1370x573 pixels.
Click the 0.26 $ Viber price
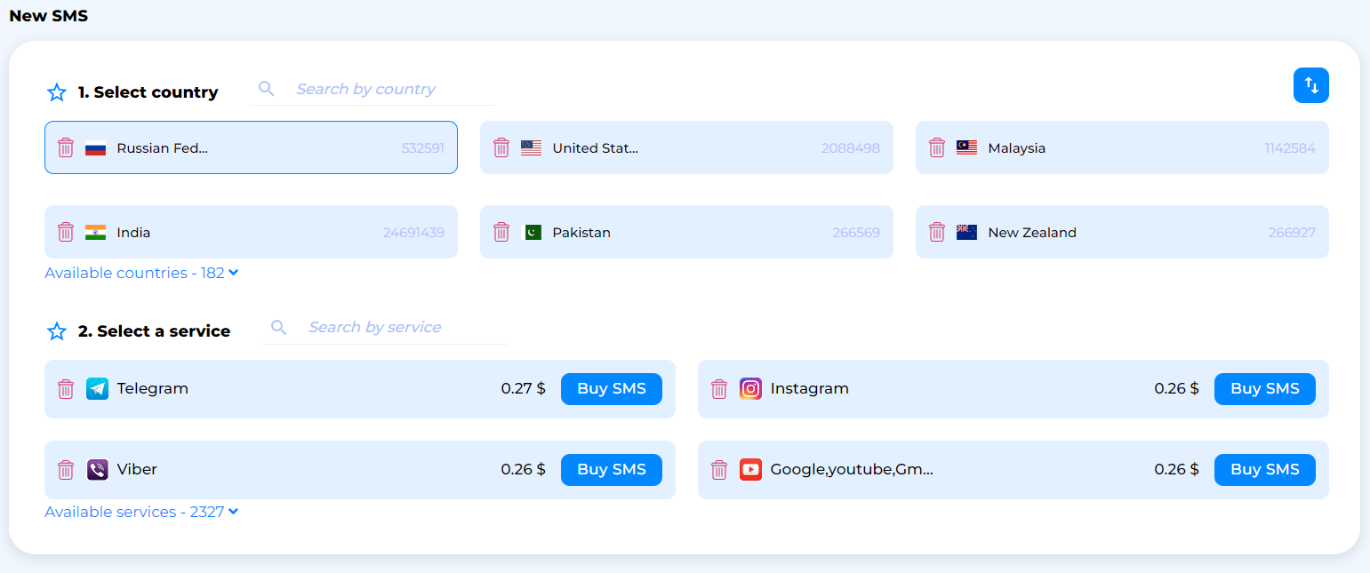tap(524, 469)
